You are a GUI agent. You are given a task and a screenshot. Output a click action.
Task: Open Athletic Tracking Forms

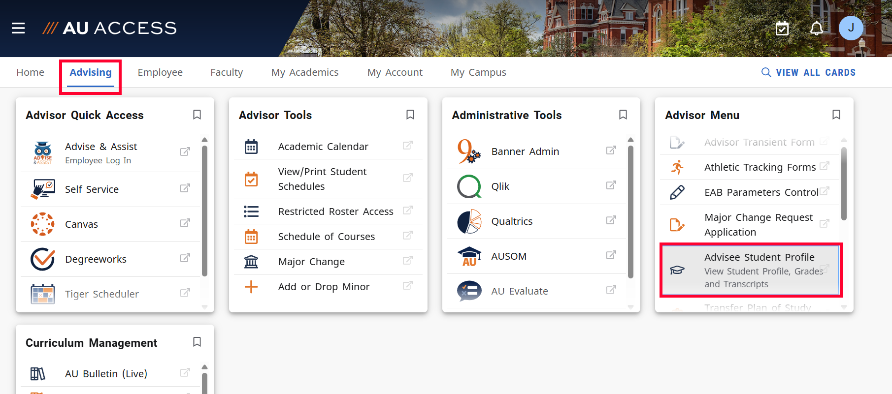coord(750,167)
